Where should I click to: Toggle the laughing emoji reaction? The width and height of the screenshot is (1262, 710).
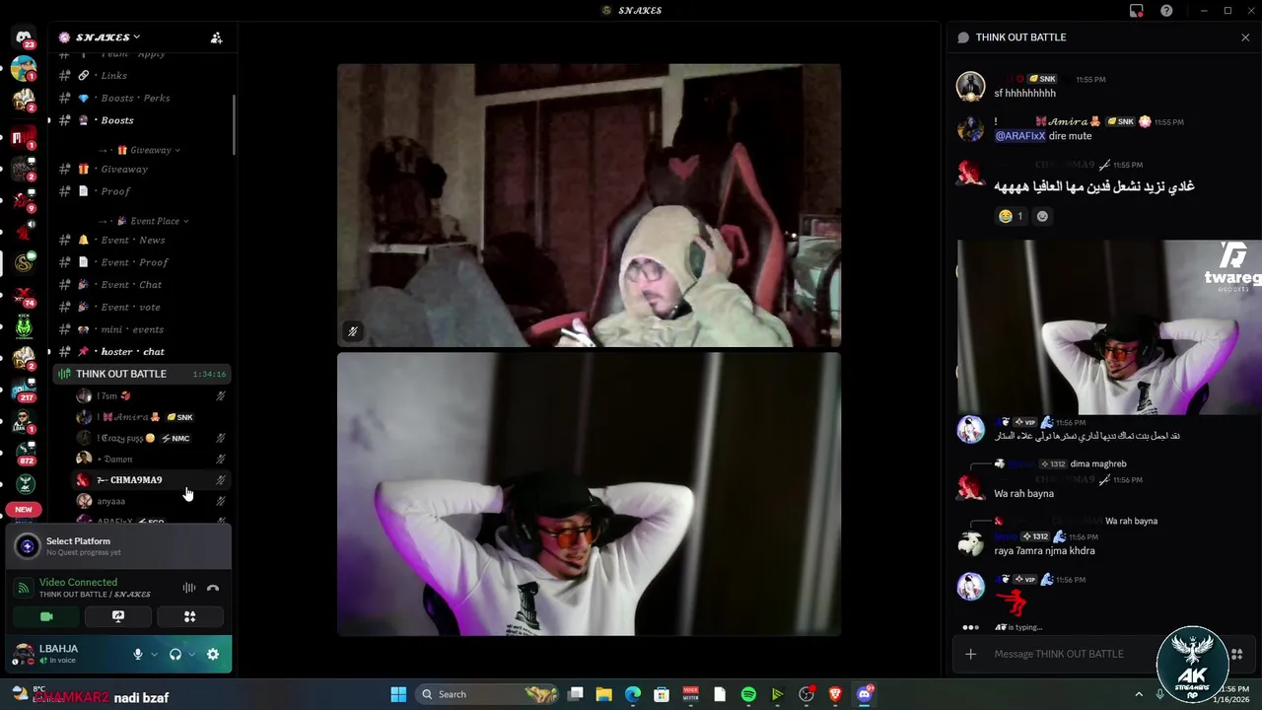[x=1011, y=216]
